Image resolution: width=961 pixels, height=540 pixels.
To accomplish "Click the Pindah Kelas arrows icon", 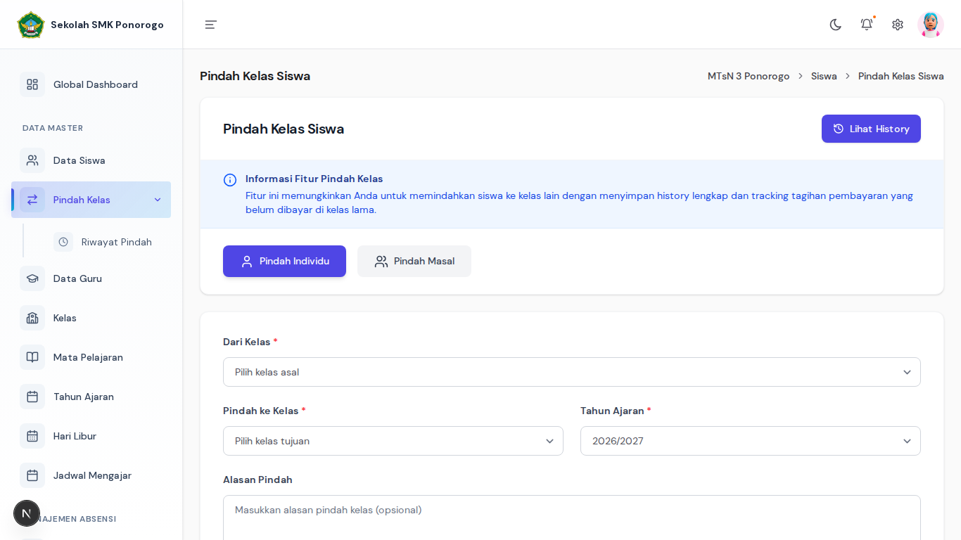I will click(32, 200).
